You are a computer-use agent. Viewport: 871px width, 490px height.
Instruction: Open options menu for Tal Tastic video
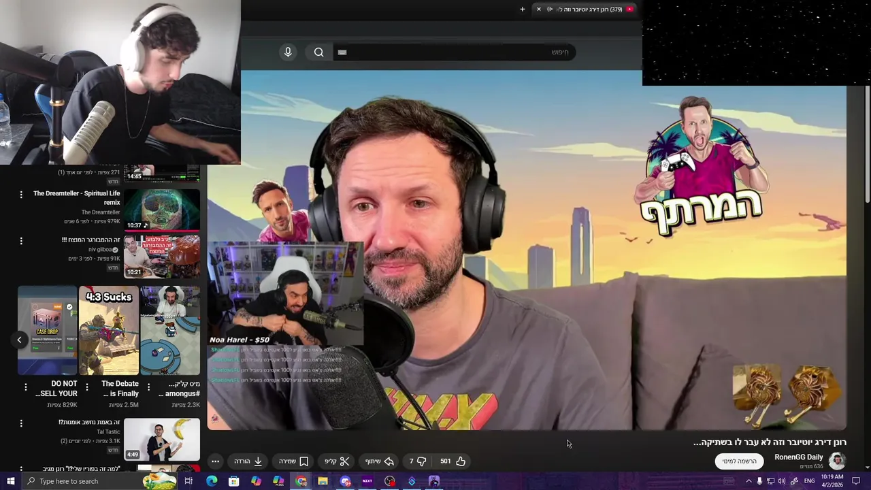pyautogui.click(x=21, y=423)
